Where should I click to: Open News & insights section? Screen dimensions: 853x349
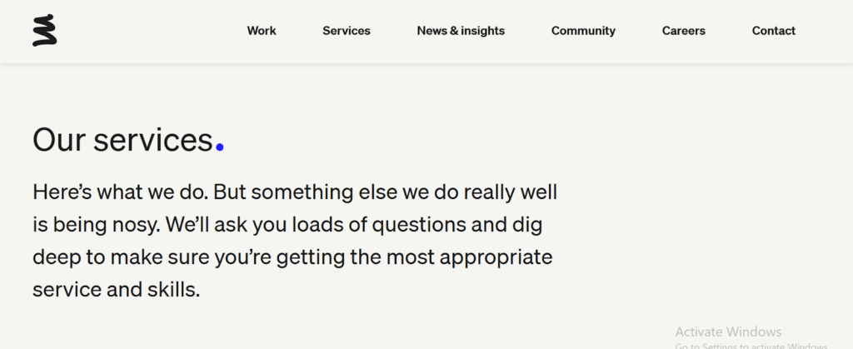461,31
